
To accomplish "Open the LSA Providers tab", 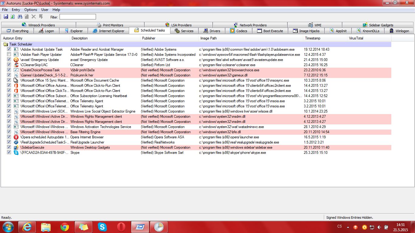I will click(178, 25).
